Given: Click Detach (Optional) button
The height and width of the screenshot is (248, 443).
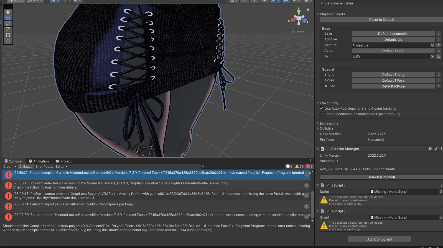Looking at the screenshot, I should coord(381,177).
